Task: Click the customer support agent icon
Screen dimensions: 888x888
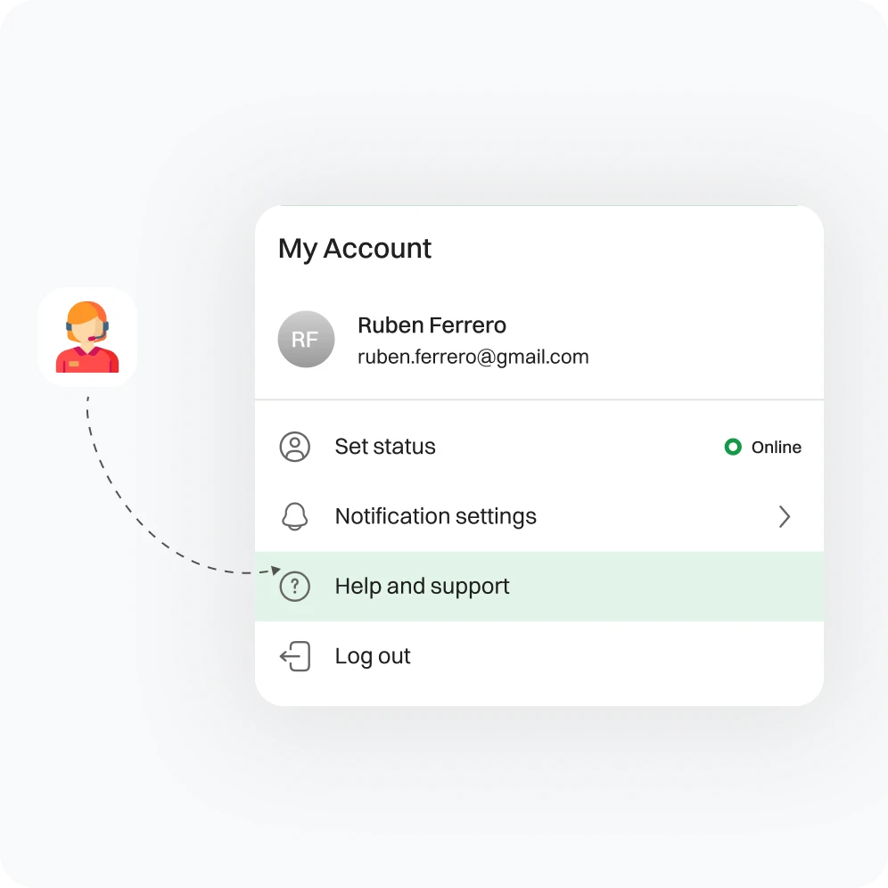Action: tap(87, 337)
